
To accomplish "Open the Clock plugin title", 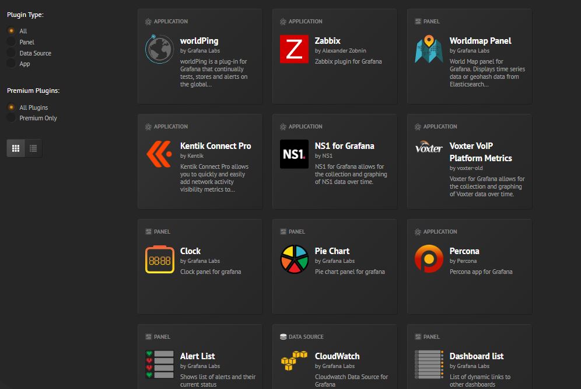I will [x=190, y=251].
